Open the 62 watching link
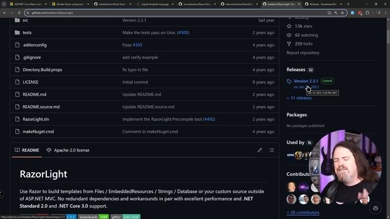Viewport: 390px width, 219px height. coord(306,35)
